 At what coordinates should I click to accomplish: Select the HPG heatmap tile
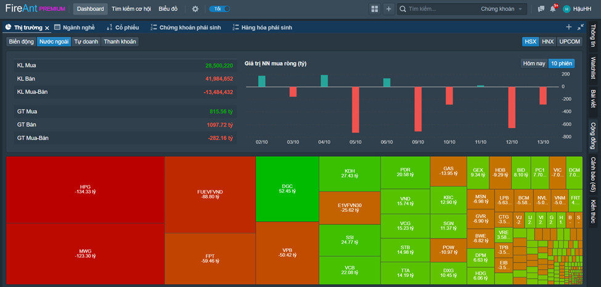click(86, 189)
